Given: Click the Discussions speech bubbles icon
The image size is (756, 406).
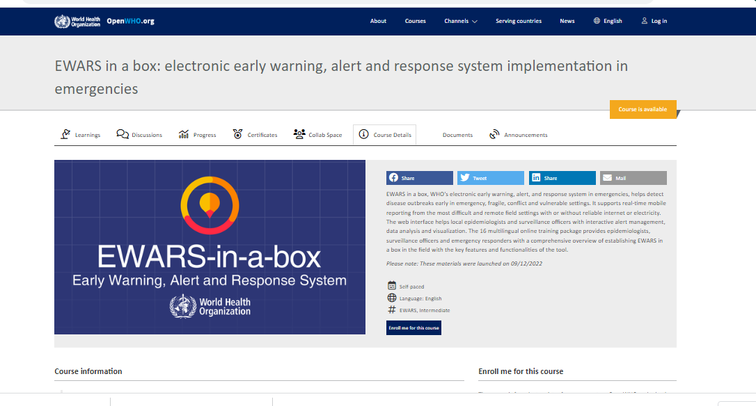Looking at the screenshot, I should 123,134.
